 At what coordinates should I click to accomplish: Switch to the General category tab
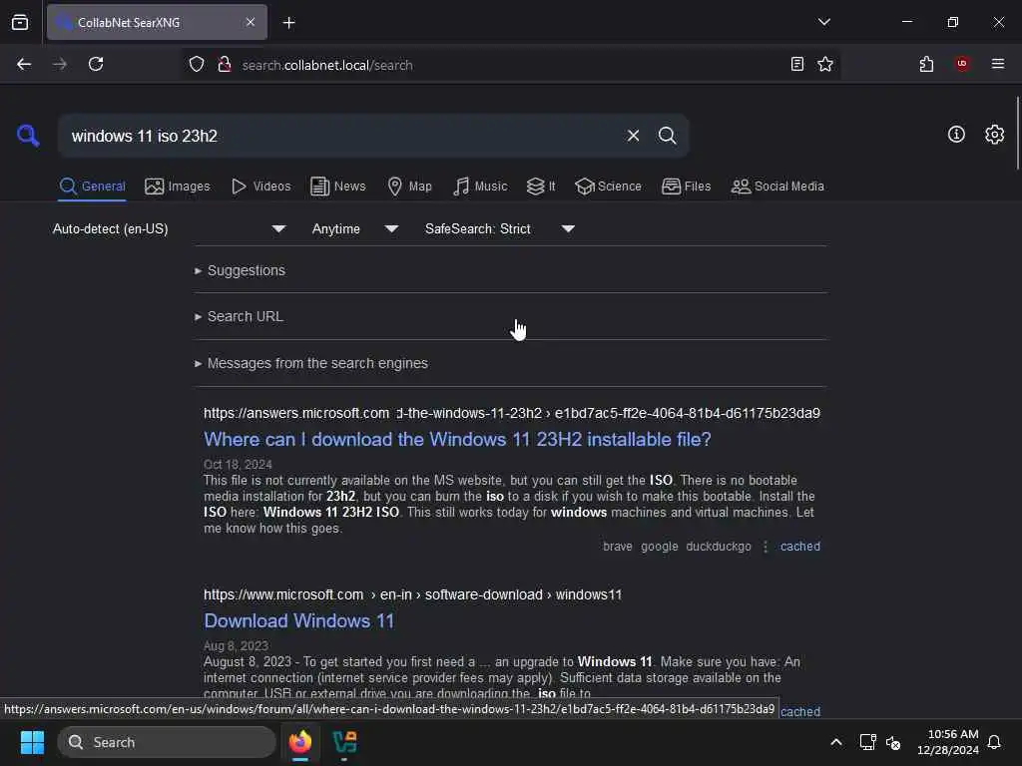(x=92, y=187)
